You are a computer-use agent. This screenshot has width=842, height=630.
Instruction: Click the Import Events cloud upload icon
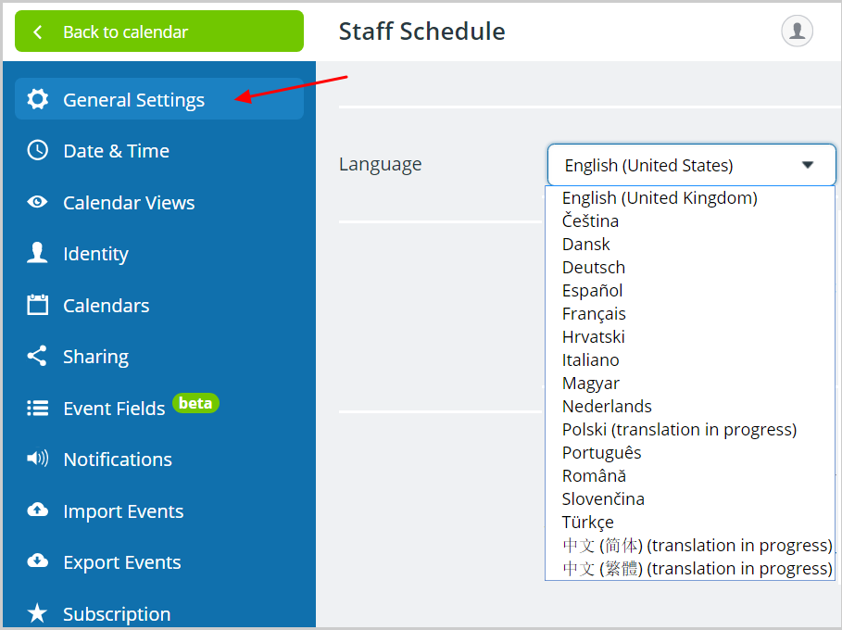coord(38,510)
